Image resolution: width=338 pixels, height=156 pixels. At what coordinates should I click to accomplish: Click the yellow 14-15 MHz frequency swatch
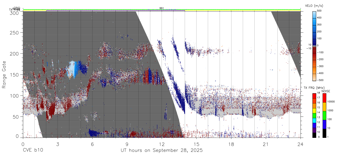coord(314,110)
